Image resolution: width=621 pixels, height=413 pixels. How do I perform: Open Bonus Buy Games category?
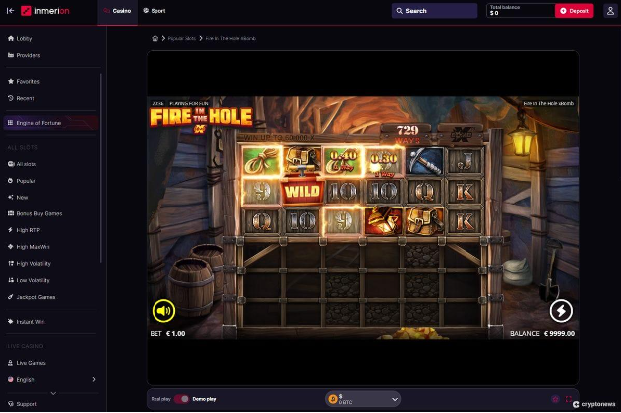[x=35, y=213]
